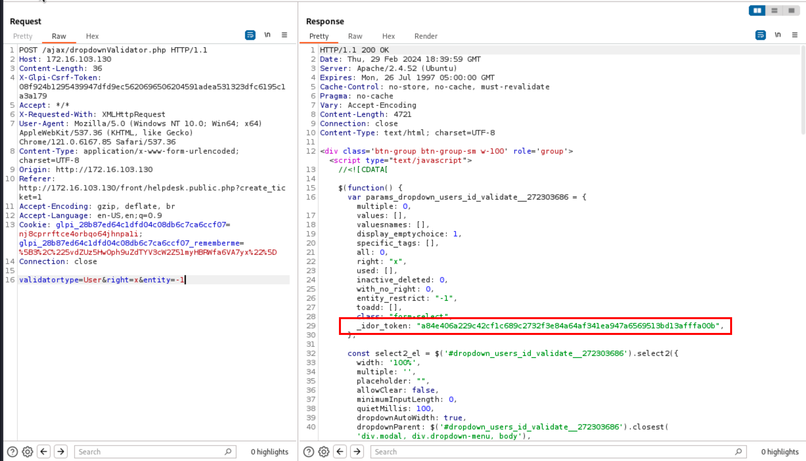The height and width of the screenshot is (461, 806).
Task: Go to next Request search match
Action: pos(61,451)
